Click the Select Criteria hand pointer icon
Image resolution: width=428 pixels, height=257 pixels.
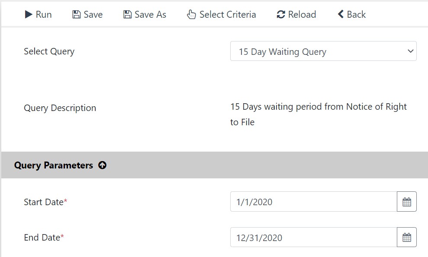point(191,14)
